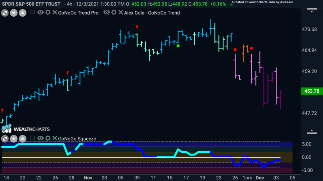The width and height of the screenshot is (323, 181).
Task: Move GoNoGo Squeeze pane up with arrow button
Action: point(23,139)
